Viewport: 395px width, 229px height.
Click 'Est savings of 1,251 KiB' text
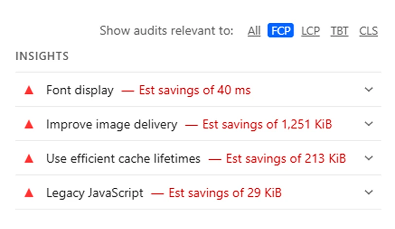[x=267, y=125]
